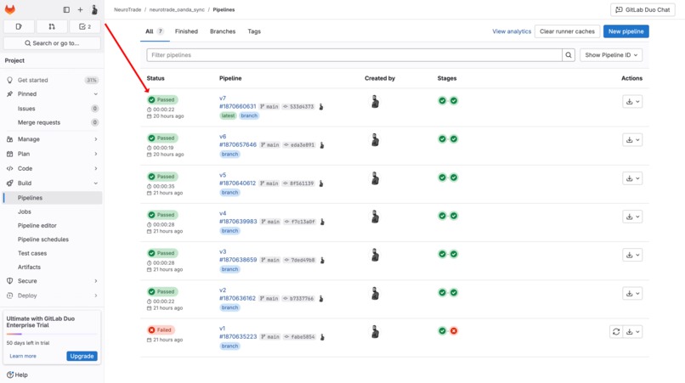Screen dimensions: 685x383
Task: Click the creator avatar for pipeline v3
Action: (375, 255)
